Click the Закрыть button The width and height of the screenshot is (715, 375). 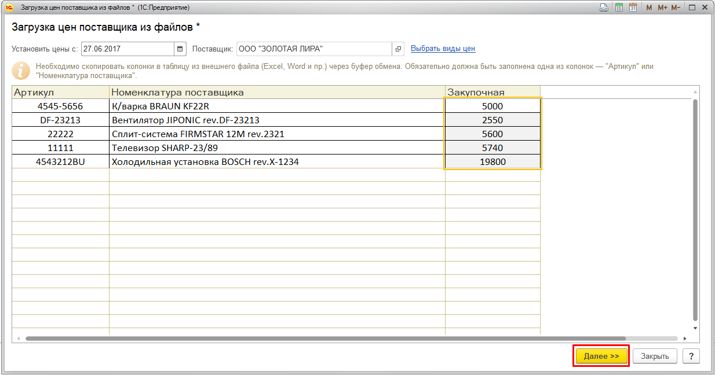[x=655, y=356]
